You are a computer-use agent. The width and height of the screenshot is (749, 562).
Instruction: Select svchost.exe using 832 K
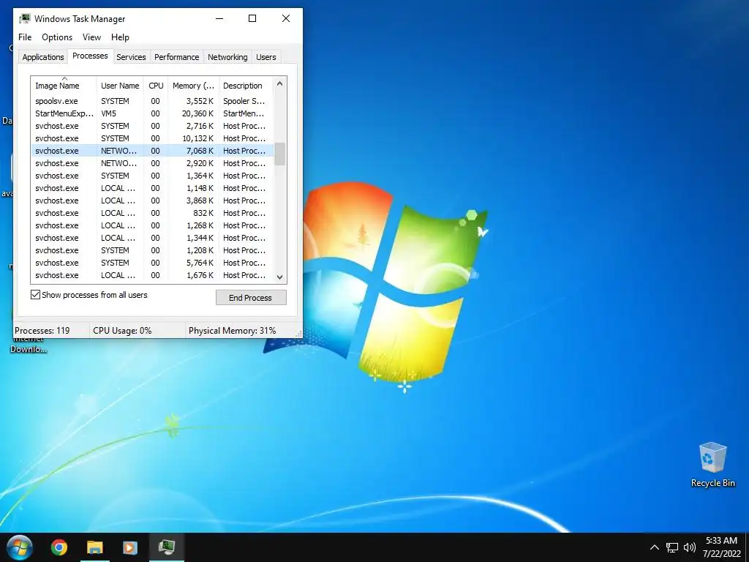pos(152,213)
